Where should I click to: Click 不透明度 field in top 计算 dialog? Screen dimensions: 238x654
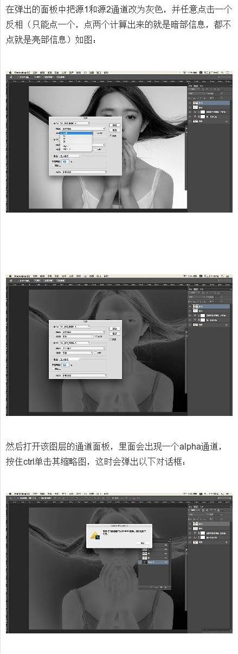(x=65, y=162)
